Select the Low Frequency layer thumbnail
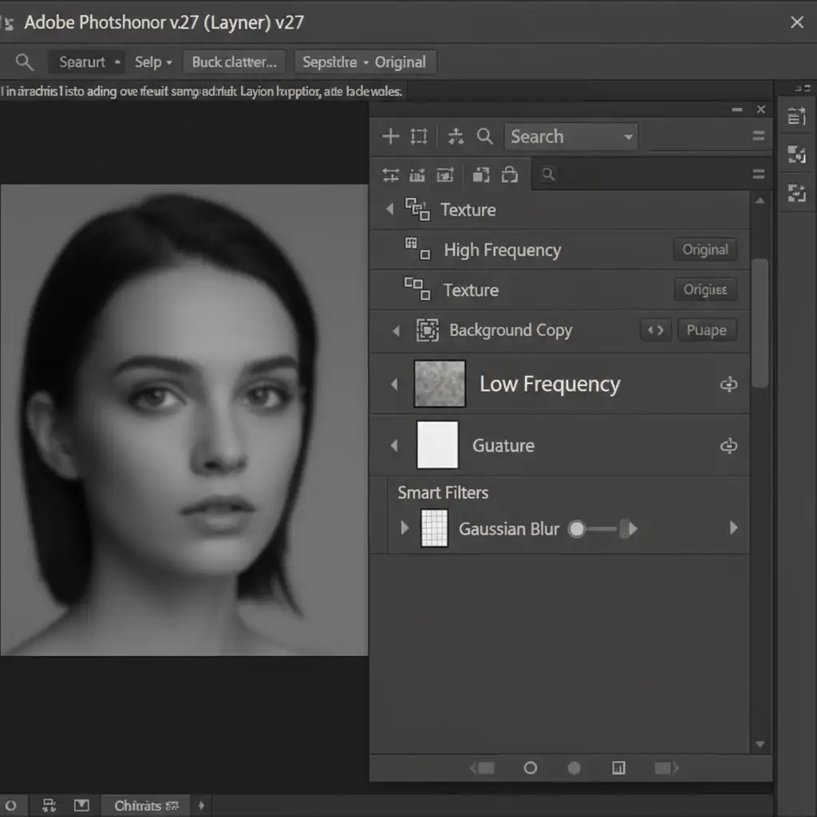Image resolution: width=817 pixels, height=817 pixels. click(x=440, y=384)
